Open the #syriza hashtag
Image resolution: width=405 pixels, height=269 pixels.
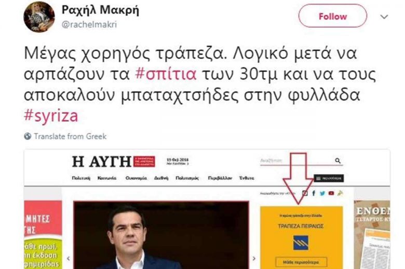51,116
